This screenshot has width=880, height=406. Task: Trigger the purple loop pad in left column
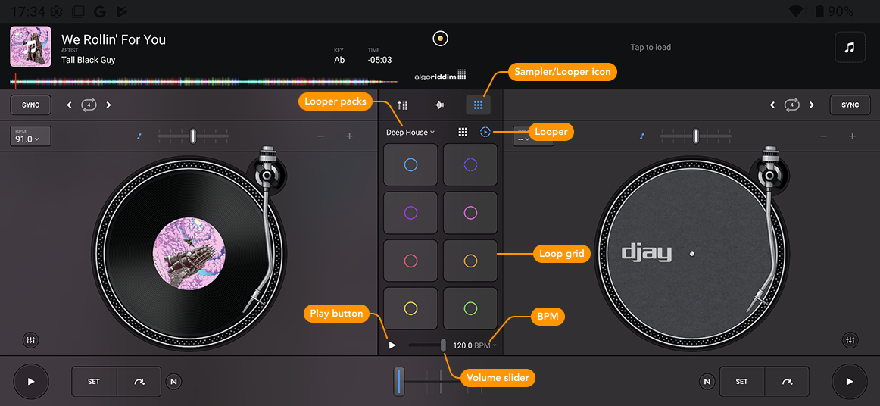pos(410,213)
